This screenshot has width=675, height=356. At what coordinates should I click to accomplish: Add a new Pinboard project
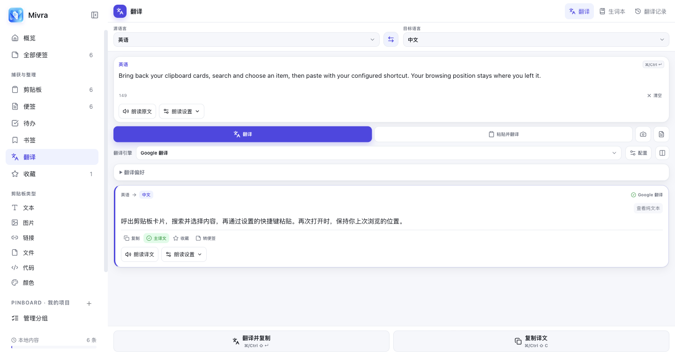point(89,304)
